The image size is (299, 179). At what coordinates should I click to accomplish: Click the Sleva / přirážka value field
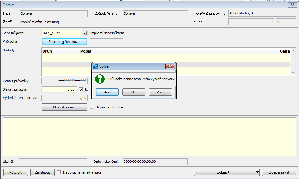click(59, 89)
